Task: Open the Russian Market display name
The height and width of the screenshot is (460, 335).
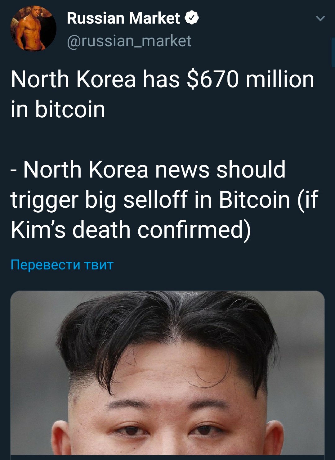Action: pyautogui.click(x=123, y=18)
